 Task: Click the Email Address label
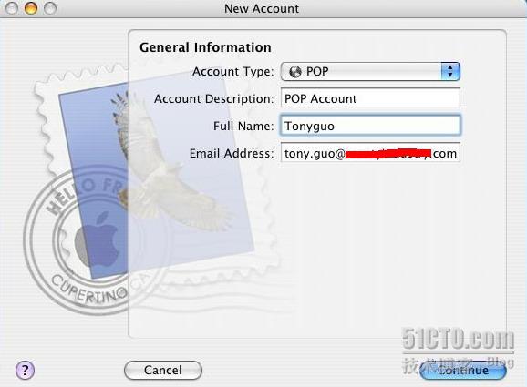tap(232, 153)
